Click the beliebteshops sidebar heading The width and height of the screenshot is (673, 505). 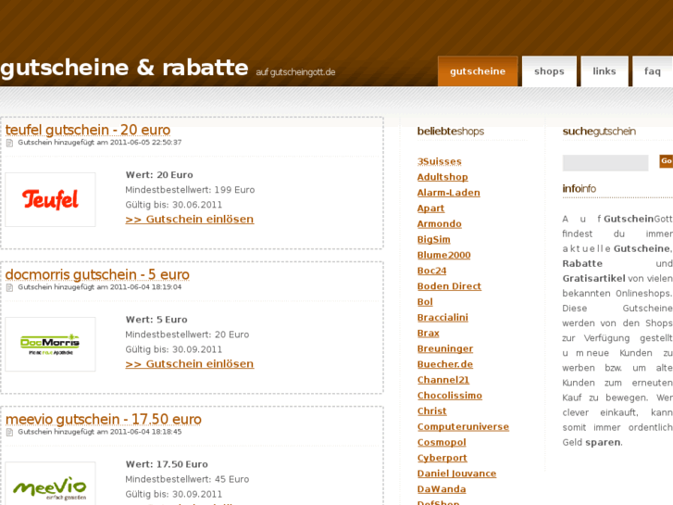coord(451,132)
